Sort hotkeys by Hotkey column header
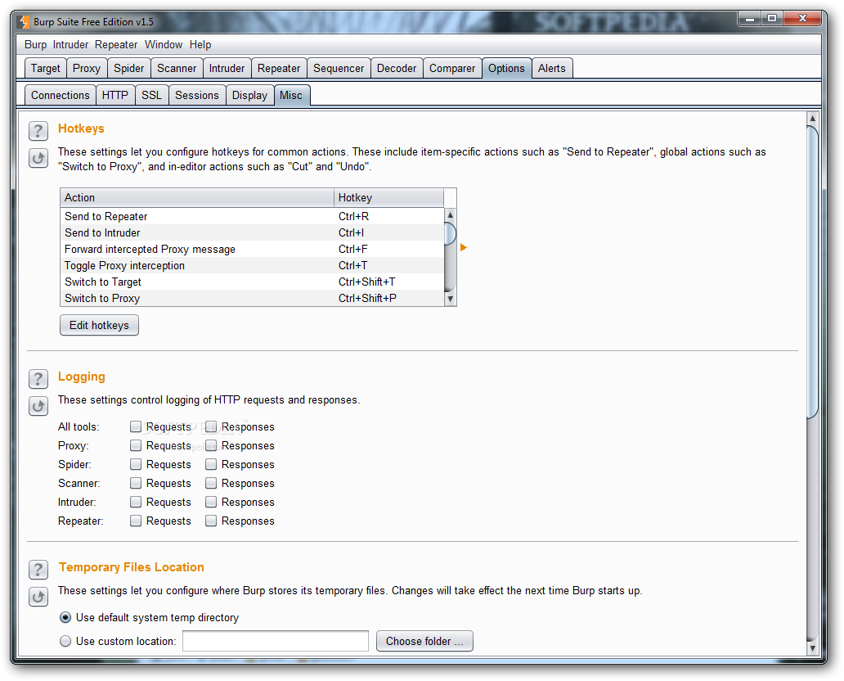 388,198
